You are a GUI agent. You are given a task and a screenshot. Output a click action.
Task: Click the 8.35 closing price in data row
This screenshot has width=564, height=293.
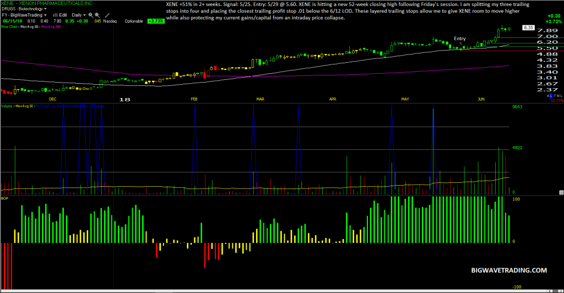70,21
